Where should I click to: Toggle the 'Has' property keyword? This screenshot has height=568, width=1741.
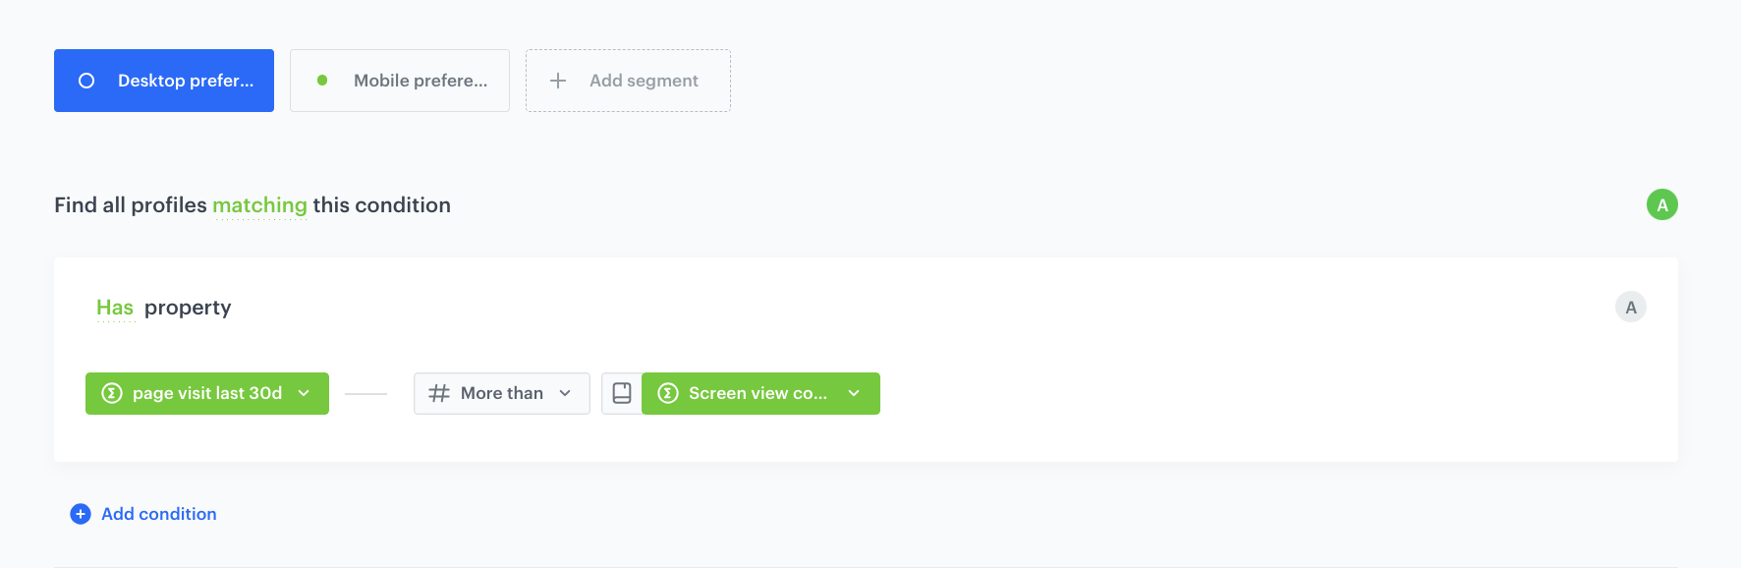[x=115, y=308]
